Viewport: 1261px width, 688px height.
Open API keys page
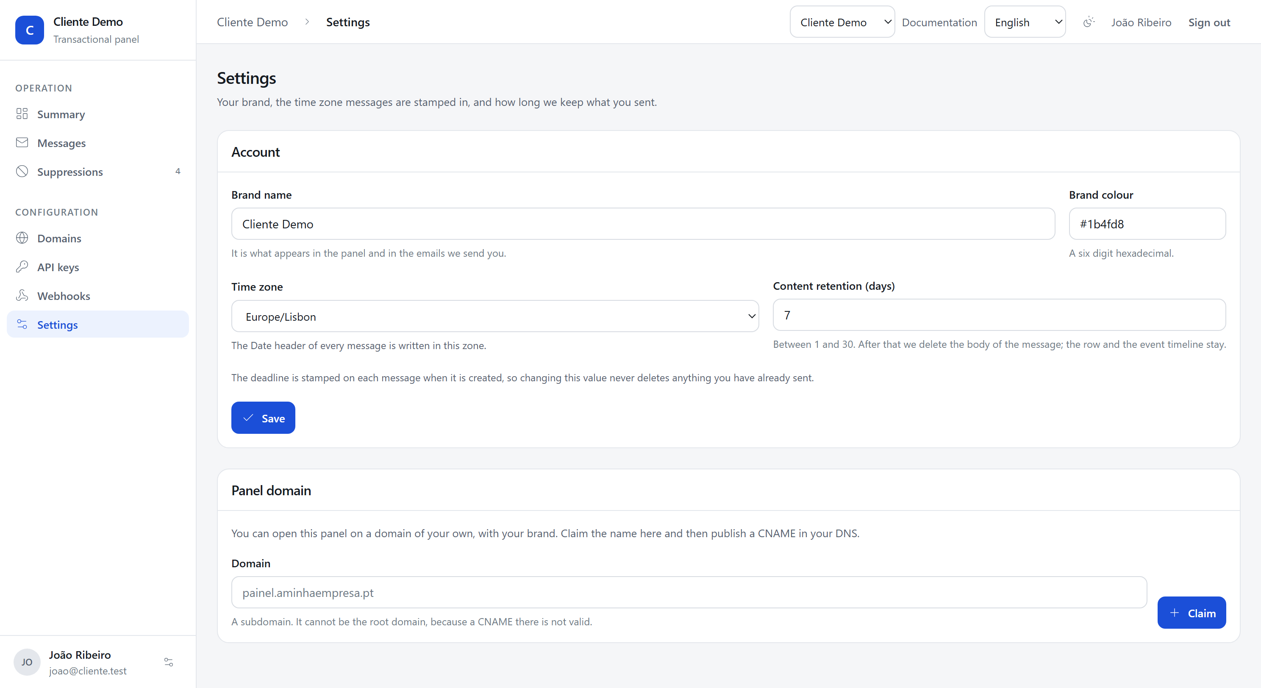click(98, 267)
